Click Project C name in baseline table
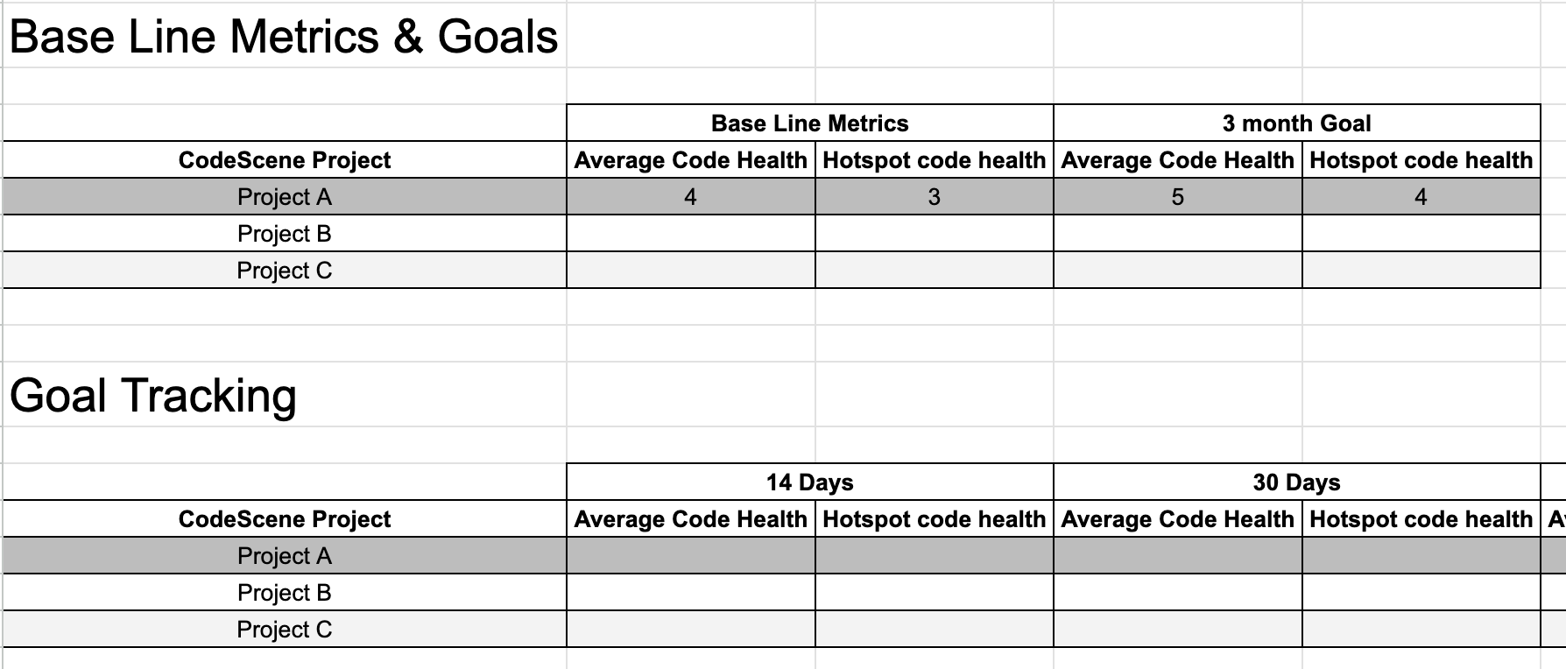 [285, 271]
